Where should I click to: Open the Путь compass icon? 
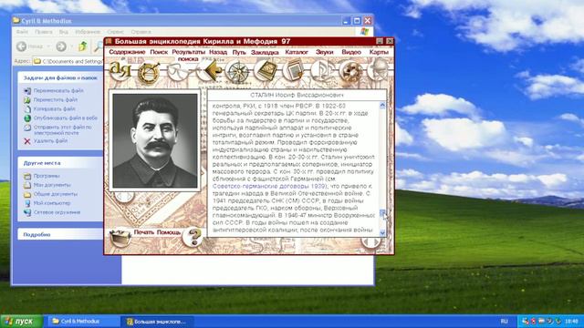tap(237, 71)
